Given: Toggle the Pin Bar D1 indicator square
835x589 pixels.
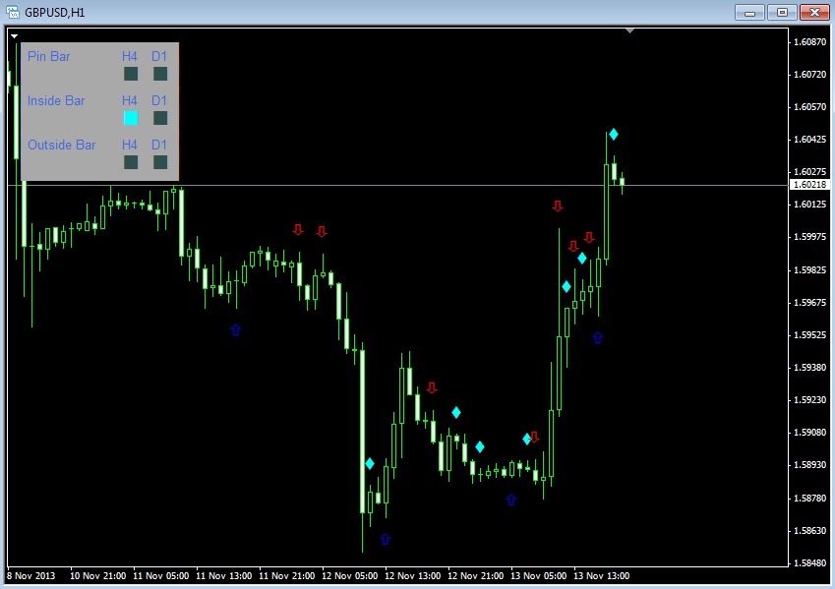Looking at the screenshot, I should coord(160,74).
